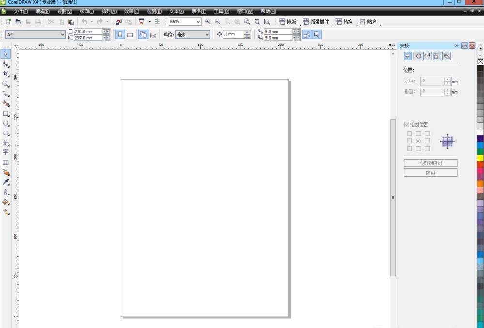Set page to landscape orientation
Image resolution: width=484 pixels, height=328 pixels.
coord(130,35)
